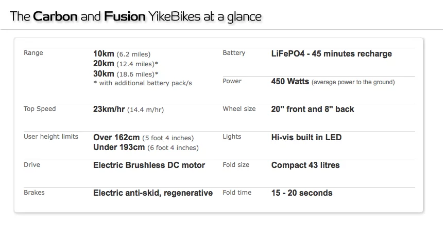Select the 10km range value
This screenshot has height=226, width=446.
pos(122,54)
